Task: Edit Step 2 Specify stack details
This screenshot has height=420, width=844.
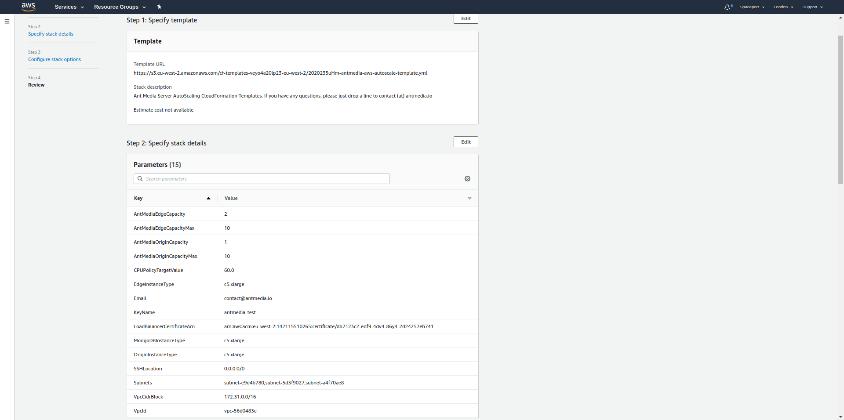Action: click(466, 142)
